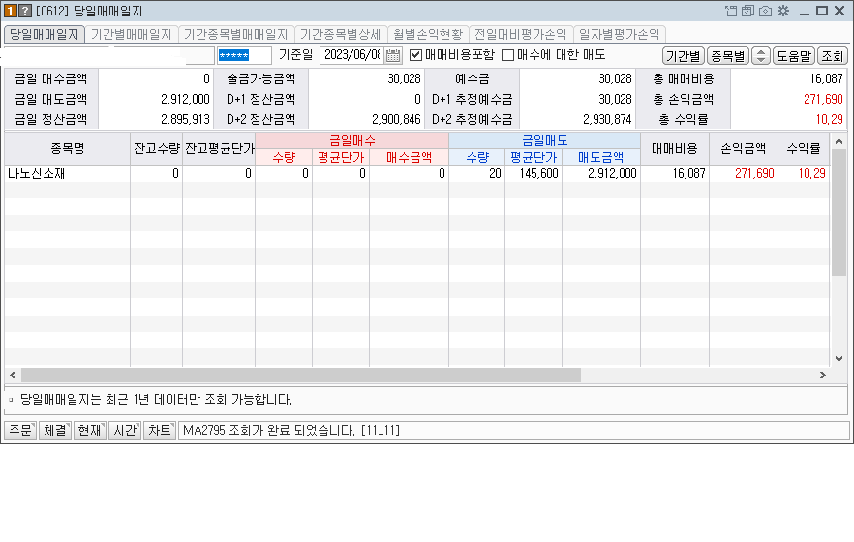
Task: Click the vertical scrollbar thumb
Action: click(x=839, y=213)
